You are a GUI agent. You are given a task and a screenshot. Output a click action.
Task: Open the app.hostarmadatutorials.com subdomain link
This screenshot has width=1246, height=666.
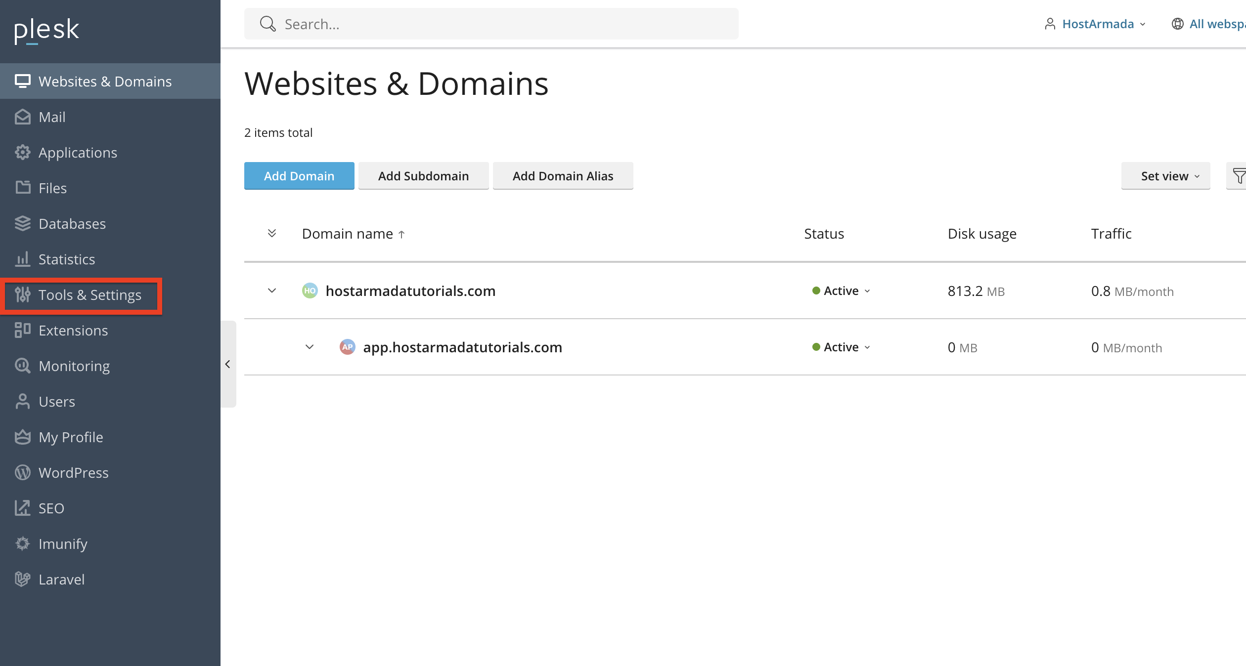[462, 347]
